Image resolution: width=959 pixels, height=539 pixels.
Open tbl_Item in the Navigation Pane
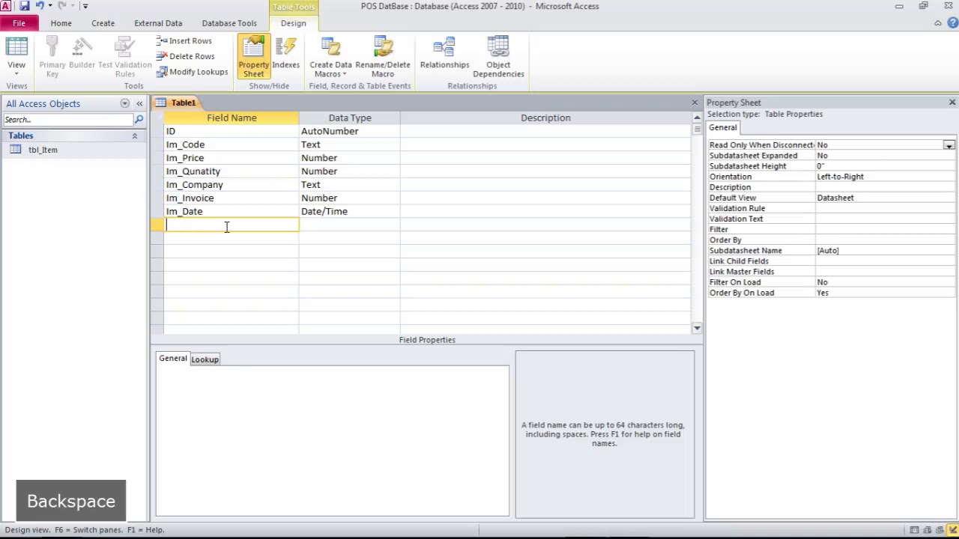point(43,150)
